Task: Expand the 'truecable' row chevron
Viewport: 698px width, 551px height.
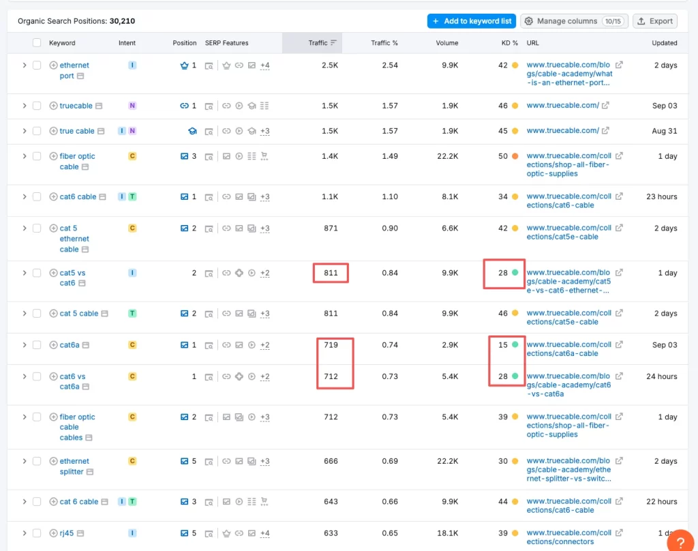Action: click(x=25, y=106)
